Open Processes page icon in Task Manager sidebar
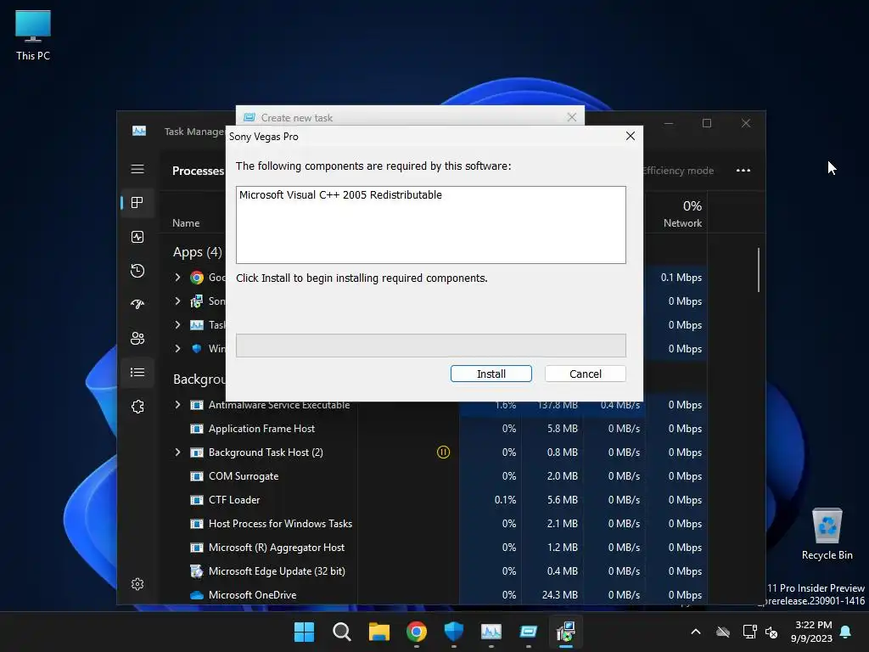Viewport: 869px width, 652px height. pos(137,203)
